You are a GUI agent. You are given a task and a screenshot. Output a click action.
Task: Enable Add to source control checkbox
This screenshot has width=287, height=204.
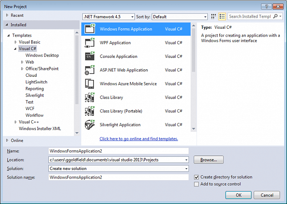point(197,184)
